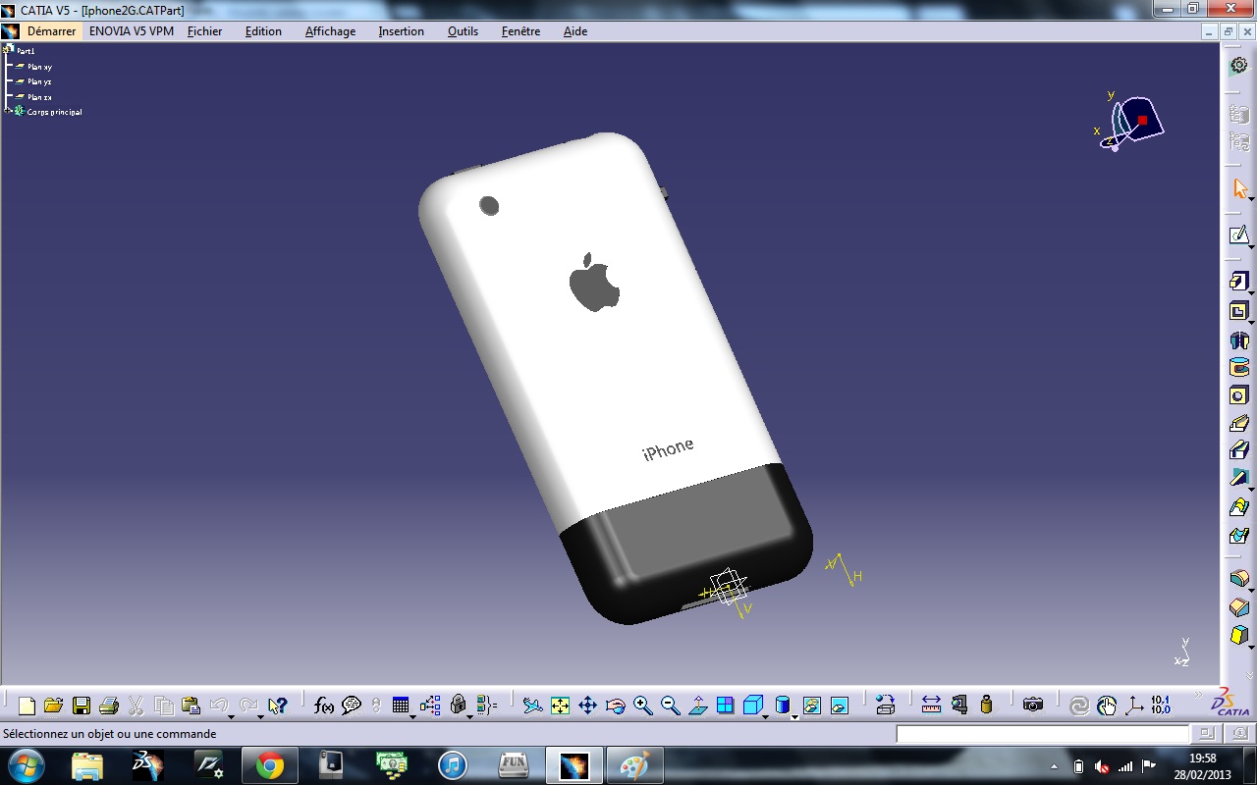Open dropdown arrow beside shading cylinder
Image resolution: width=1257 pixels, height=785 pixels.
794,716
